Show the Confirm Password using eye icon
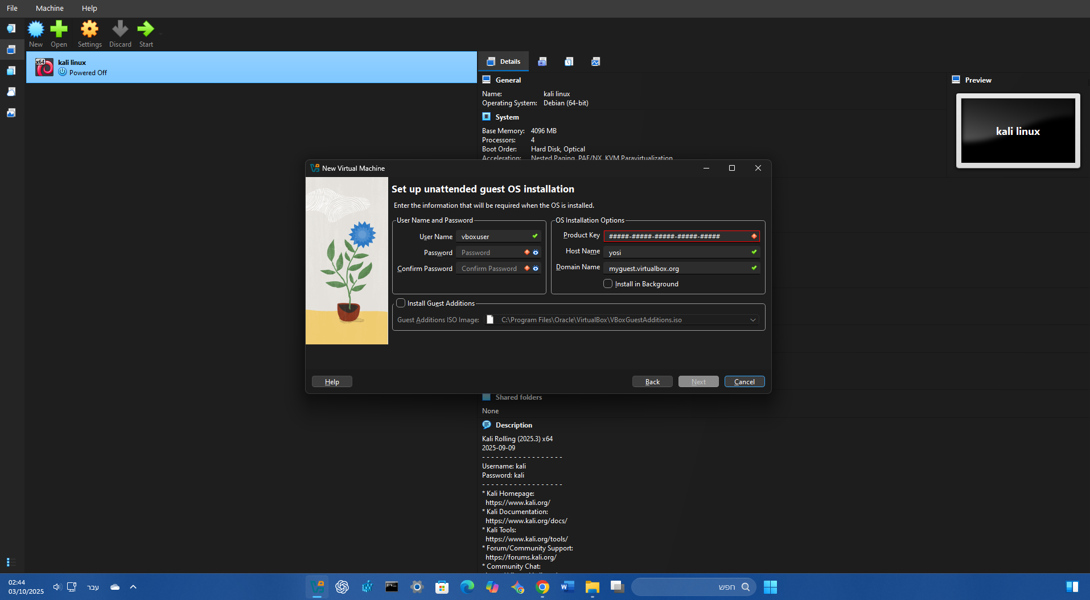Image resolution: width=1090 pixels, height=600 pixels. (536, 268)
